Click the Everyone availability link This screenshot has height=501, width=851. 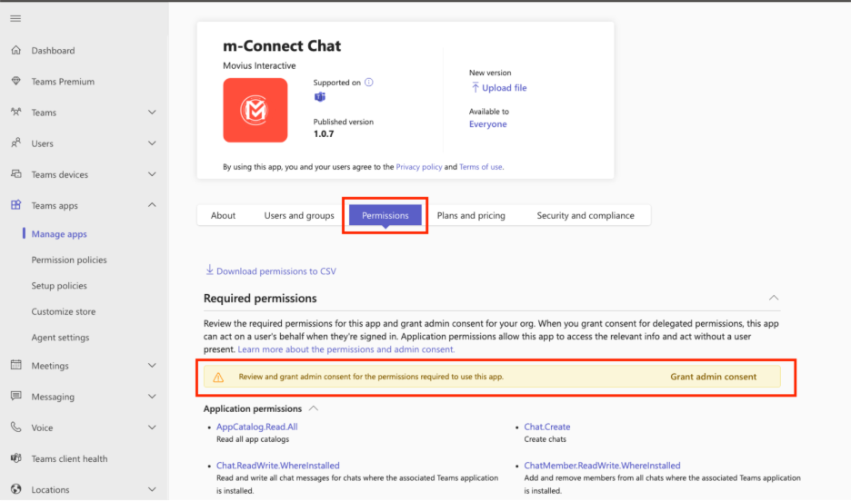(488, 124)
